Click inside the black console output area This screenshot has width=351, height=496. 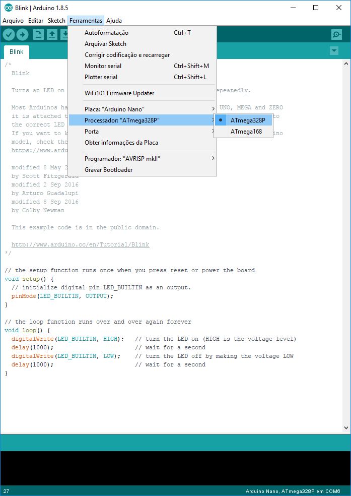click(x=175, y=468)
